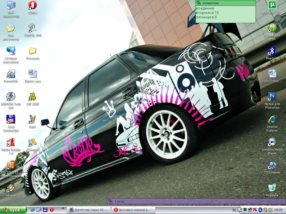286x214 pixels.
Task: Select the utorrent installer icon
Action: [272, 5]
